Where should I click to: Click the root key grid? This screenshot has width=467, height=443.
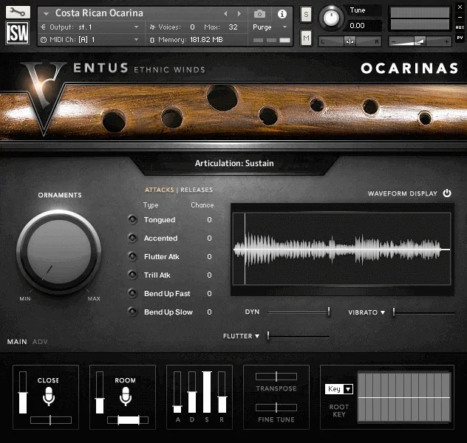click(x=404, y=397)
